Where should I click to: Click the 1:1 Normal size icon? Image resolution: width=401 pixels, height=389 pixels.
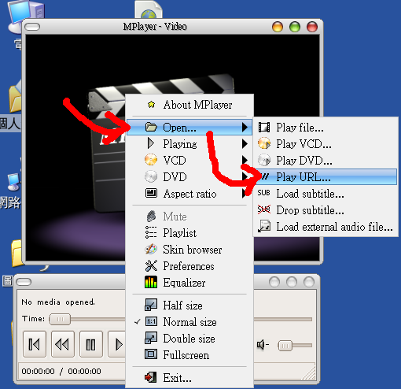[151, 321]
